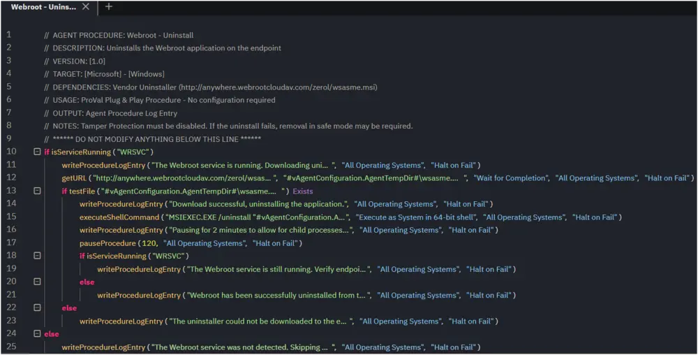Screen dimensions: 698x355
Task: Click the "WRSVC" argument on line 10
Action: tap(132, 152)
